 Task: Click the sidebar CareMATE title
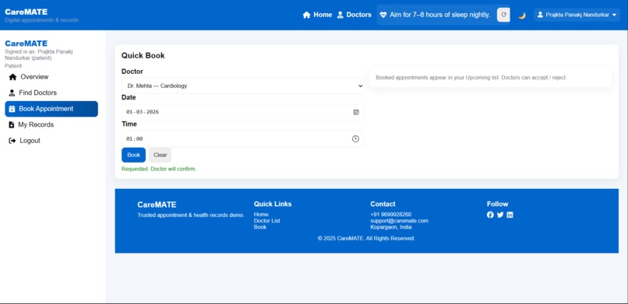26,44
